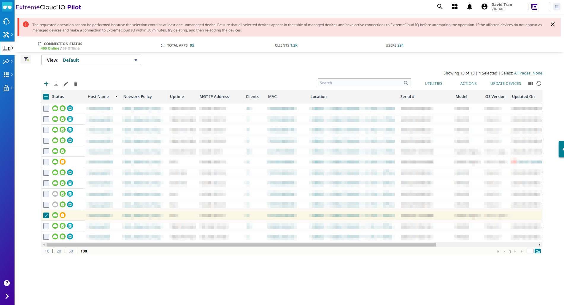Click the UPDATE DEVICES button
The height and width of the screenshot is (305, 564).
coord(506,84)
